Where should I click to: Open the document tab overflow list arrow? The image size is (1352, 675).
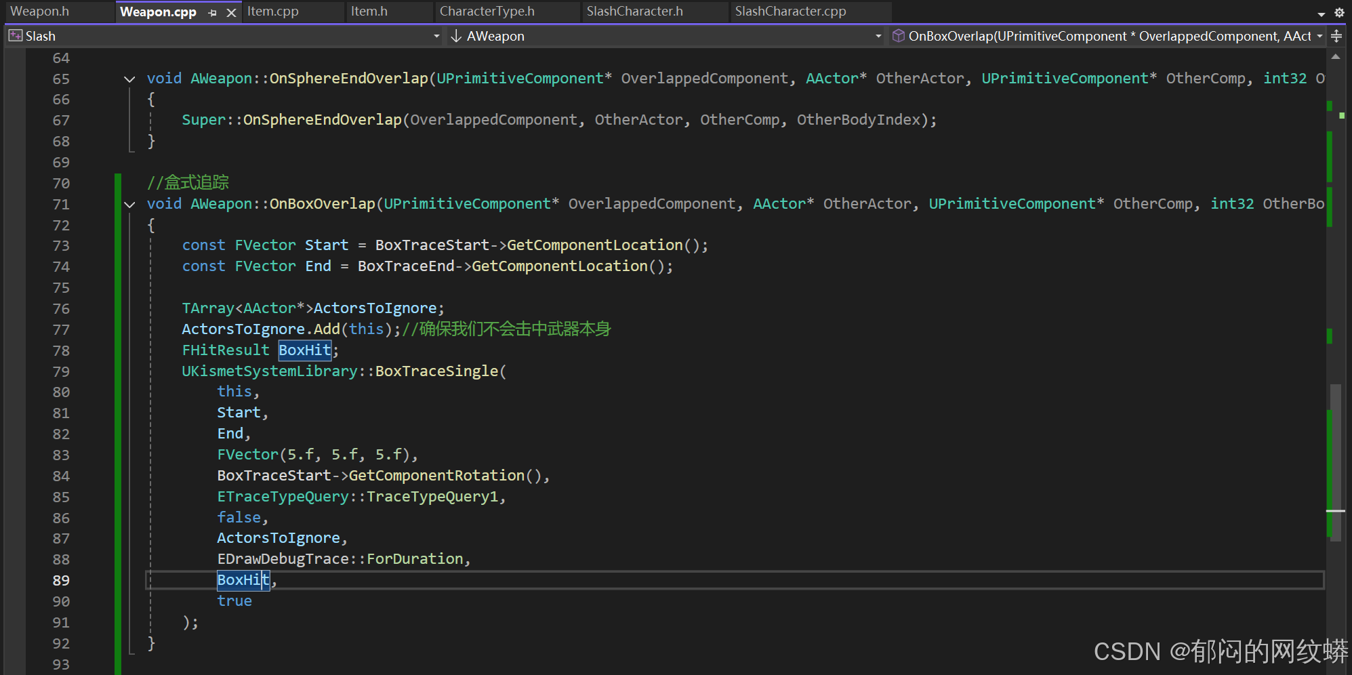coord(1321,14)
